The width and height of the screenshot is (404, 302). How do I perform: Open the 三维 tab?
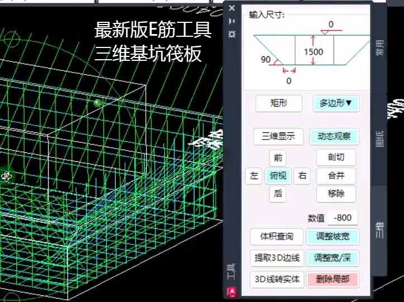(x=380, y=230)
